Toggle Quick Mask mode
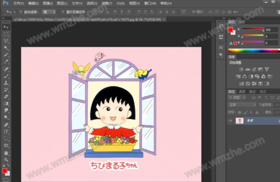Image resolution: width=280 pixels, height=182 pixels. pos(6,180)
